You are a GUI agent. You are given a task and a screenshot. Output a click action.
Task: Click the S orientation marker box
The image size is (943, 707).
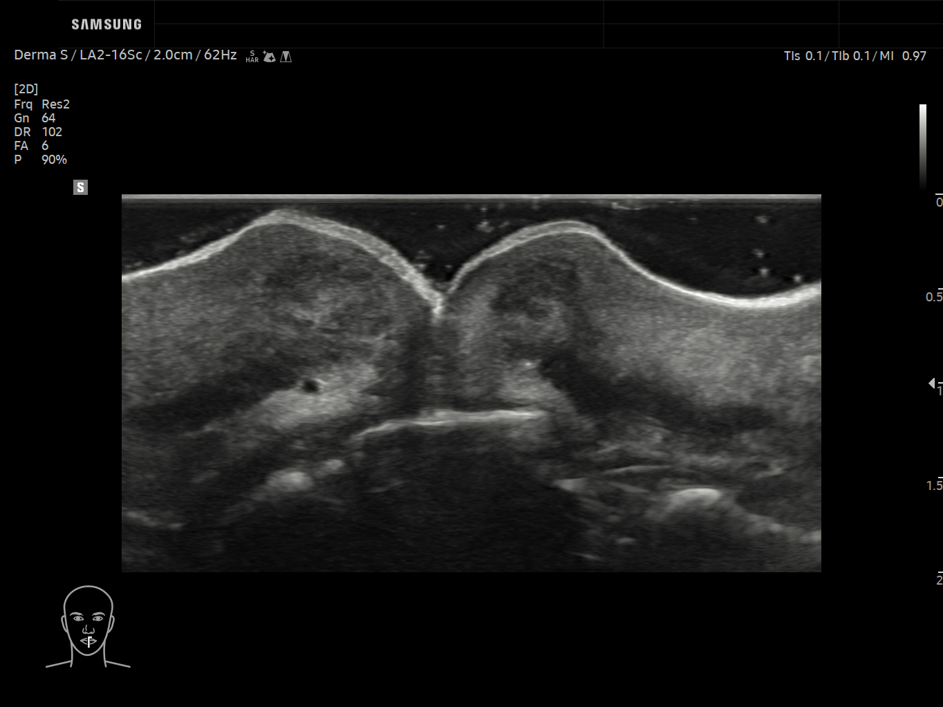click(x=81, y=187)
